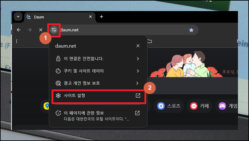Open Daum 카페 shortcut
This screenshot has width=249, height=141.
pos(200,106)
